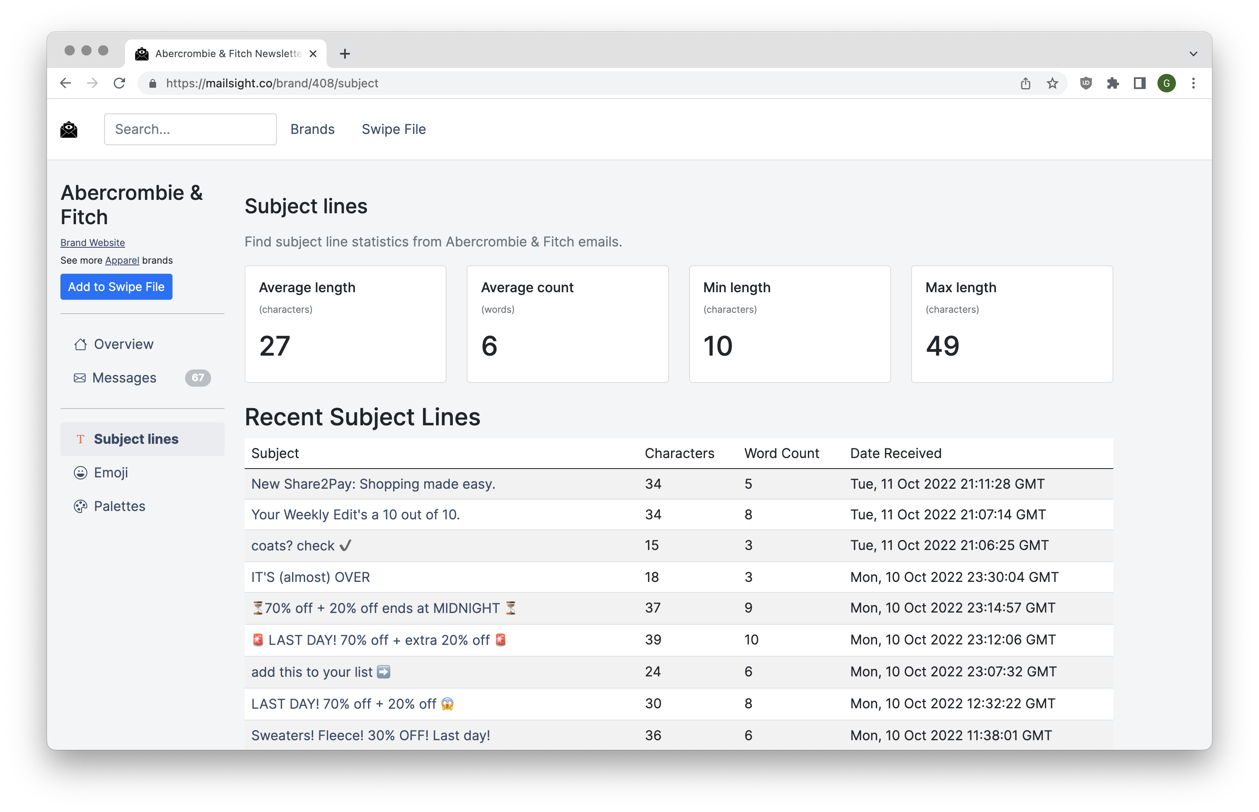Open the Emoji sidebar section
The width and height of the screenshot is (1259, 812).
(x=142, y=473)
